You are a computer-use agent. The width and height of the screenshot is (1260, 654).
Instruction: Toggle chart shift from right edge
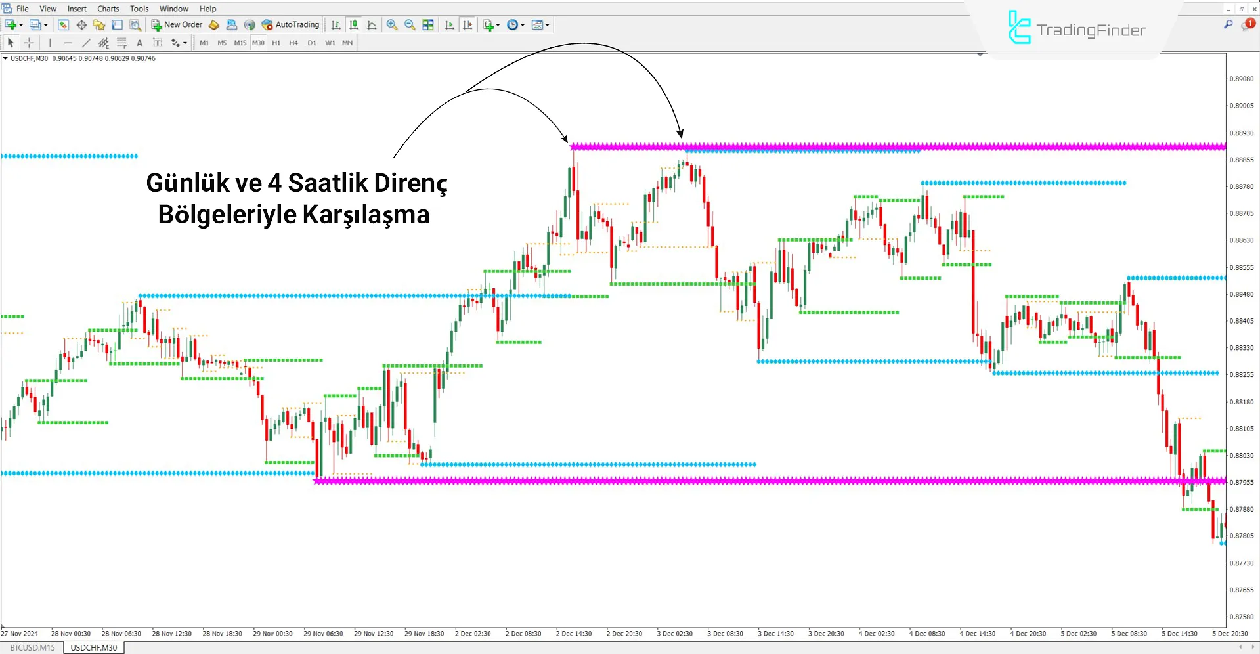tap(467, 24)
